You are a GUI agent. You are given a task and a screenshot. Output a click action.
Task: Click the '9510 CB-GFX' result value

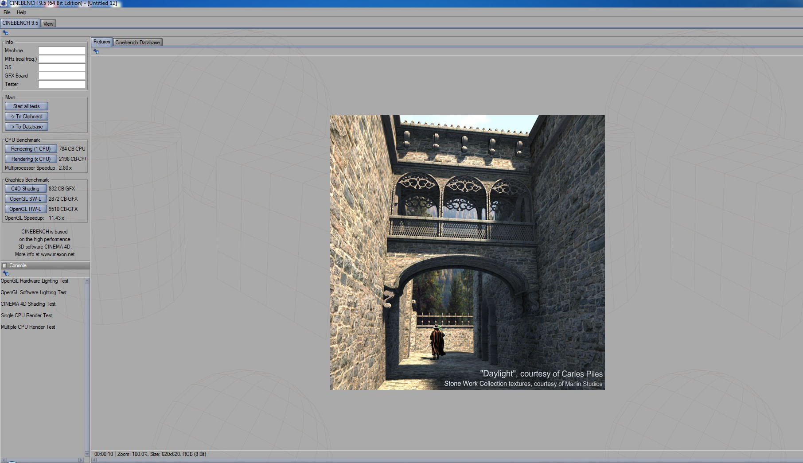click(x=63, y=209)
